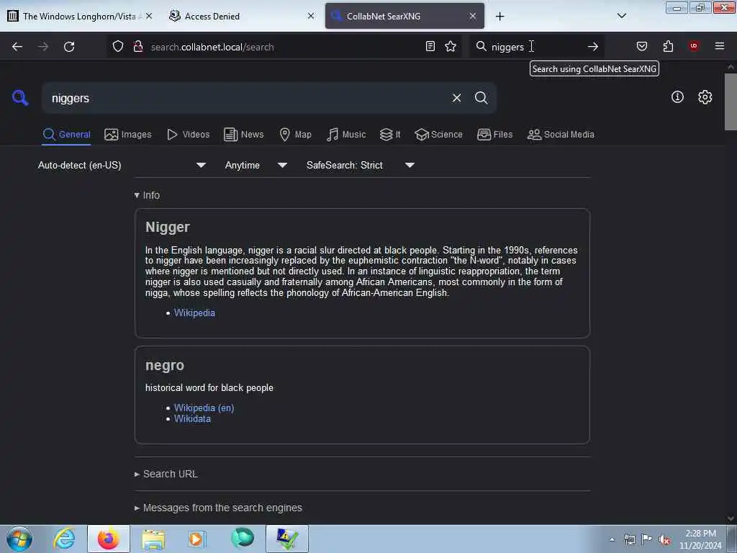Bookmark this page with the star icon
This screenshot has height=553, width=737.
point(451,46)
